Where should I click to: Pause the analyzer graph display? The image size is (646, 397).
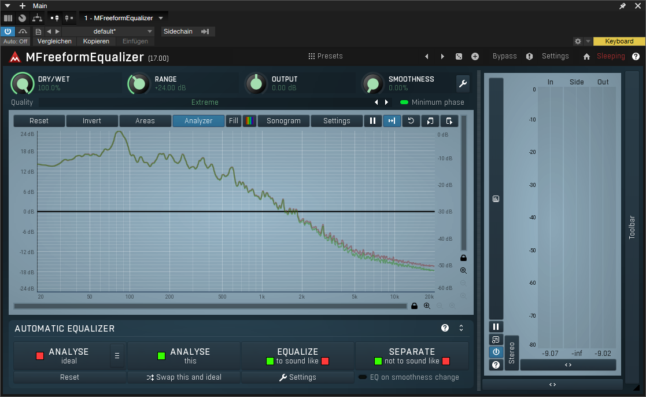372,121
